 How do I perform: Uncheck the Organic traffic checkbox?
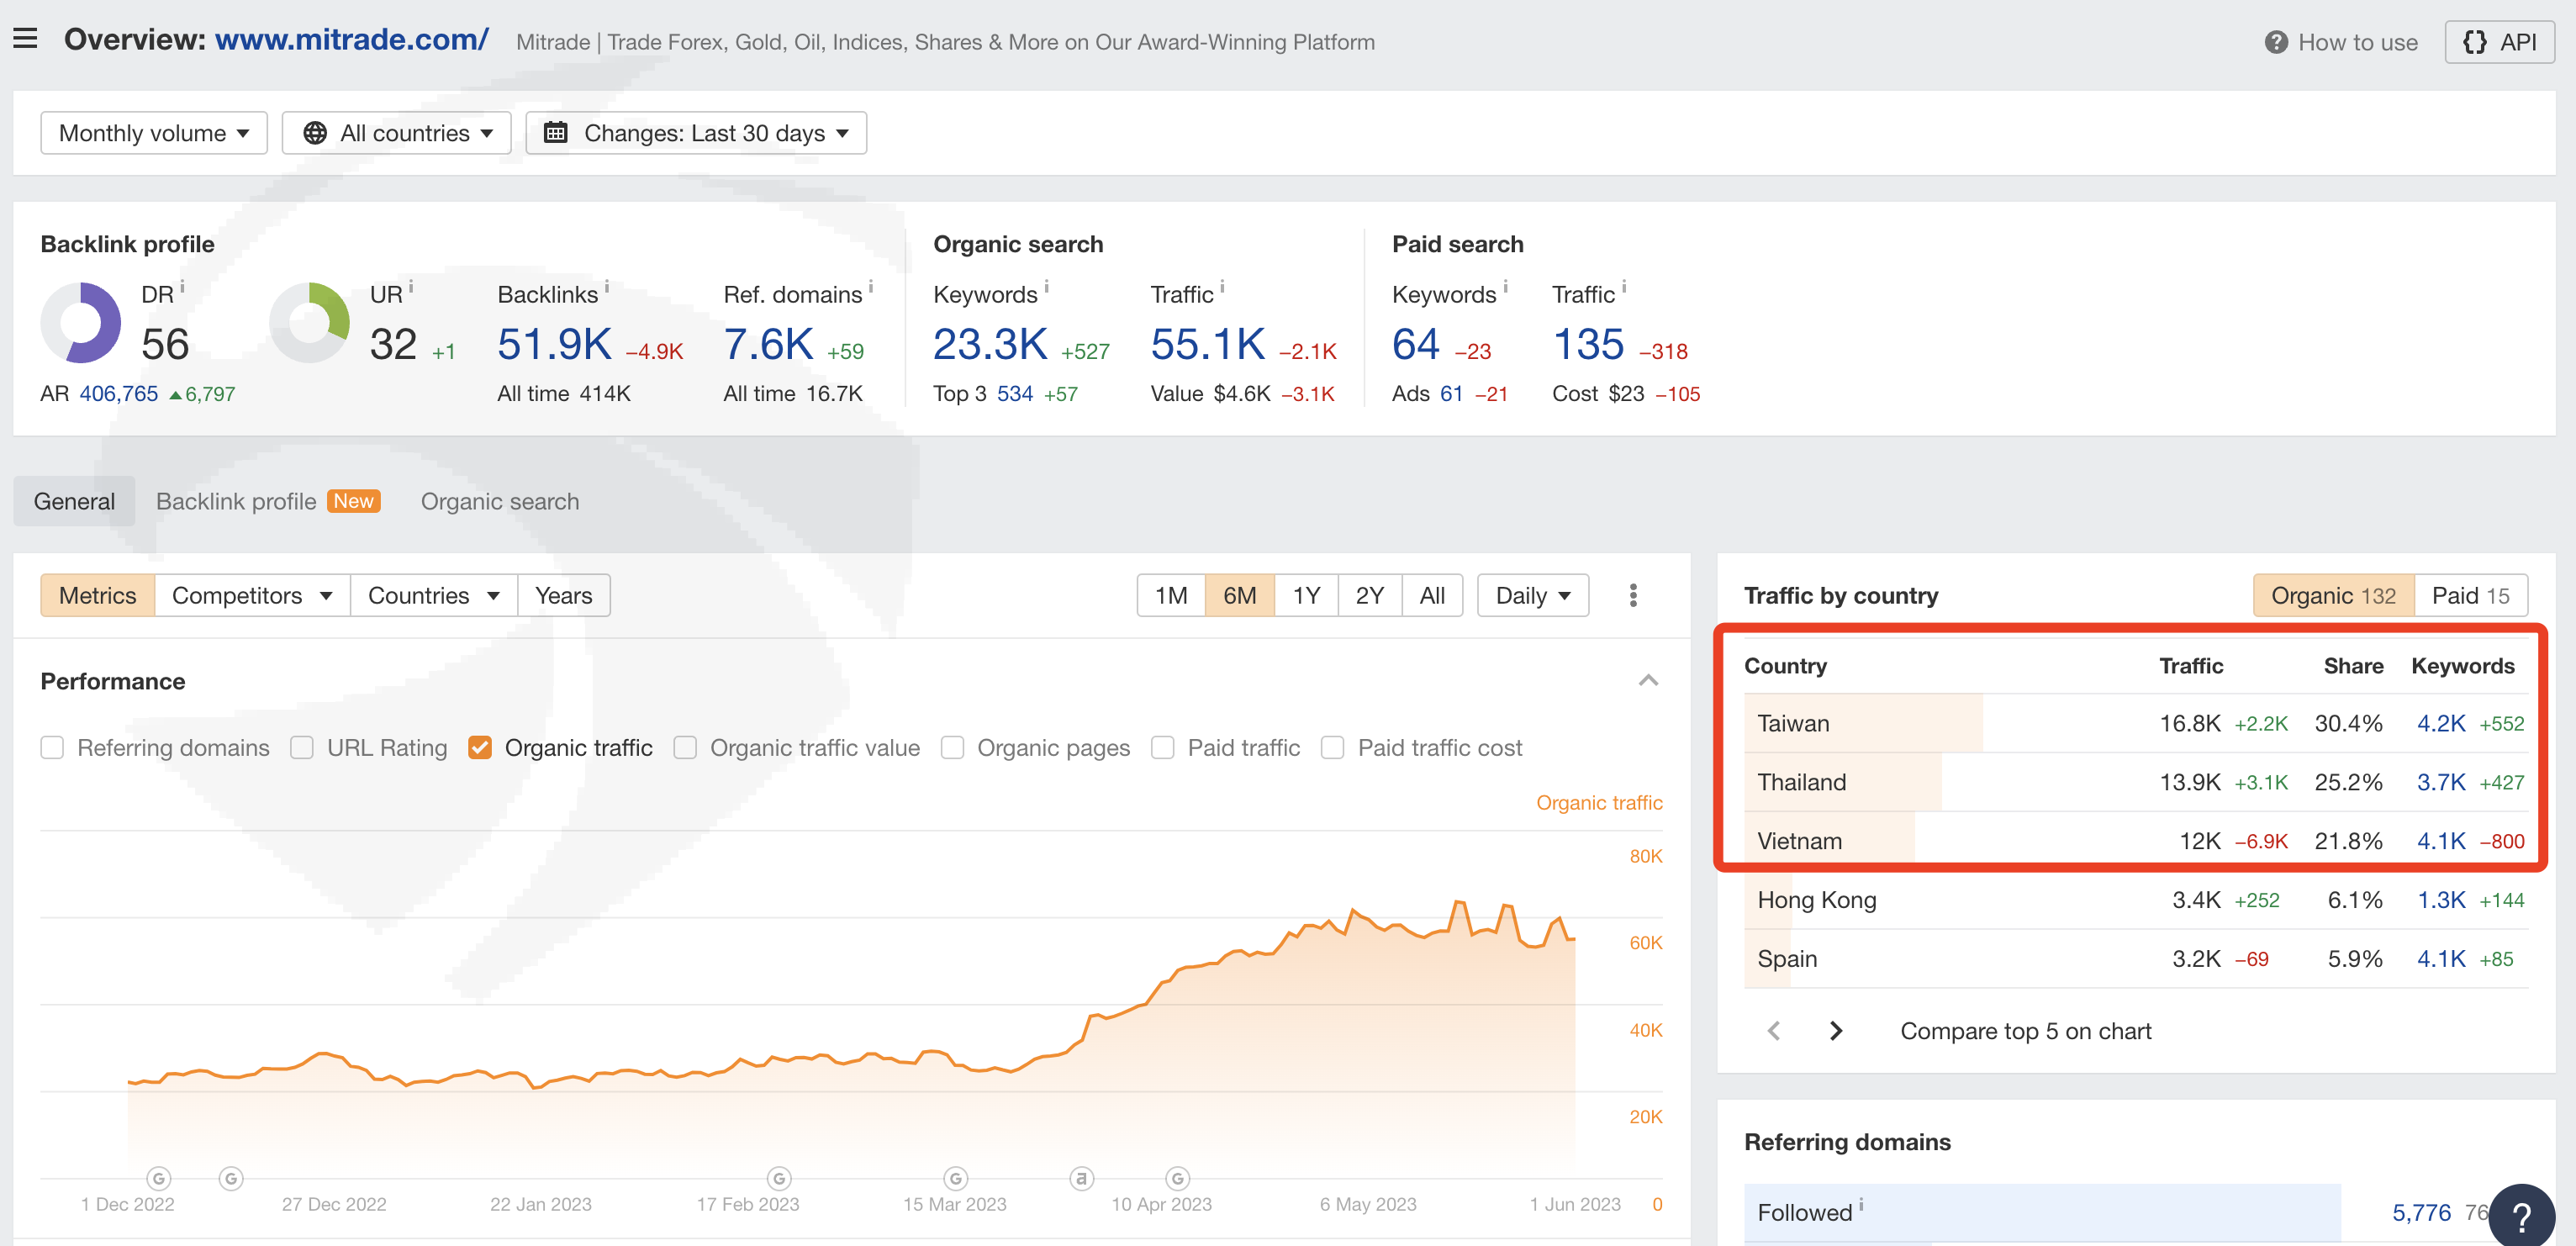480,747
